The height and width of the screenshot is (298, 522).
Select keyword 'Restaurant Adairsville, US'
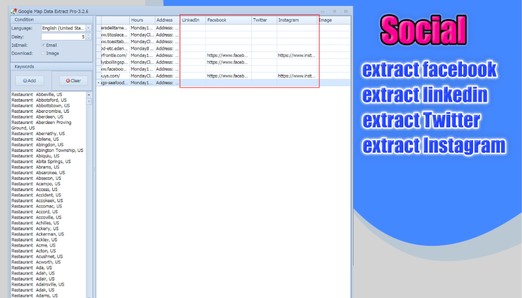point(38,285)
